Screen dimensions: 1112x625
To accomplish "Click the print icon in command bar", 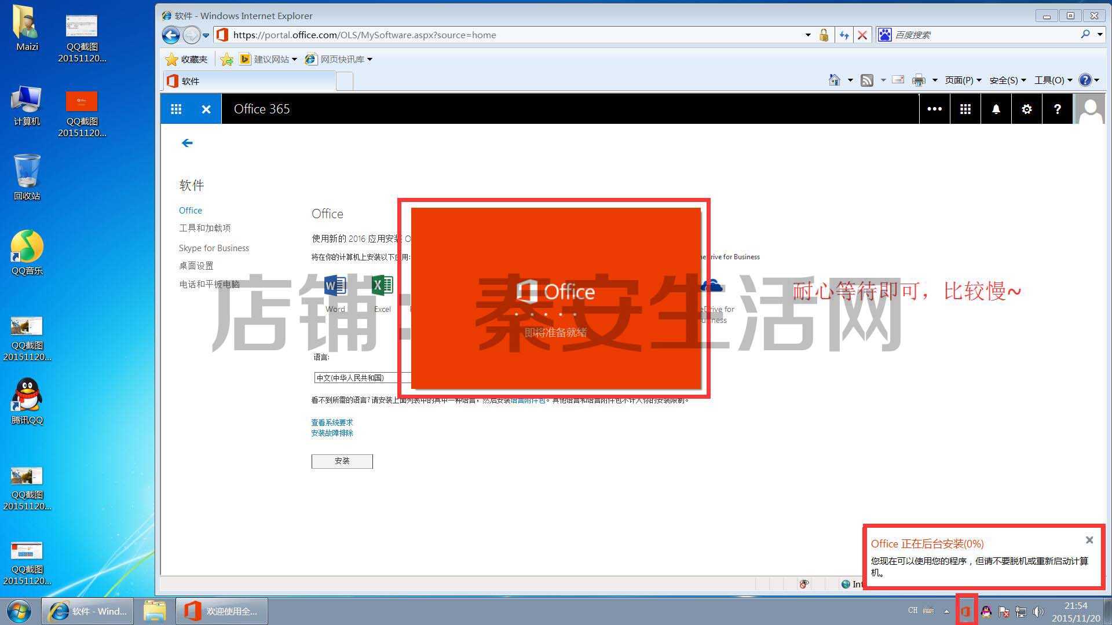I will click(x=919, y=80).
